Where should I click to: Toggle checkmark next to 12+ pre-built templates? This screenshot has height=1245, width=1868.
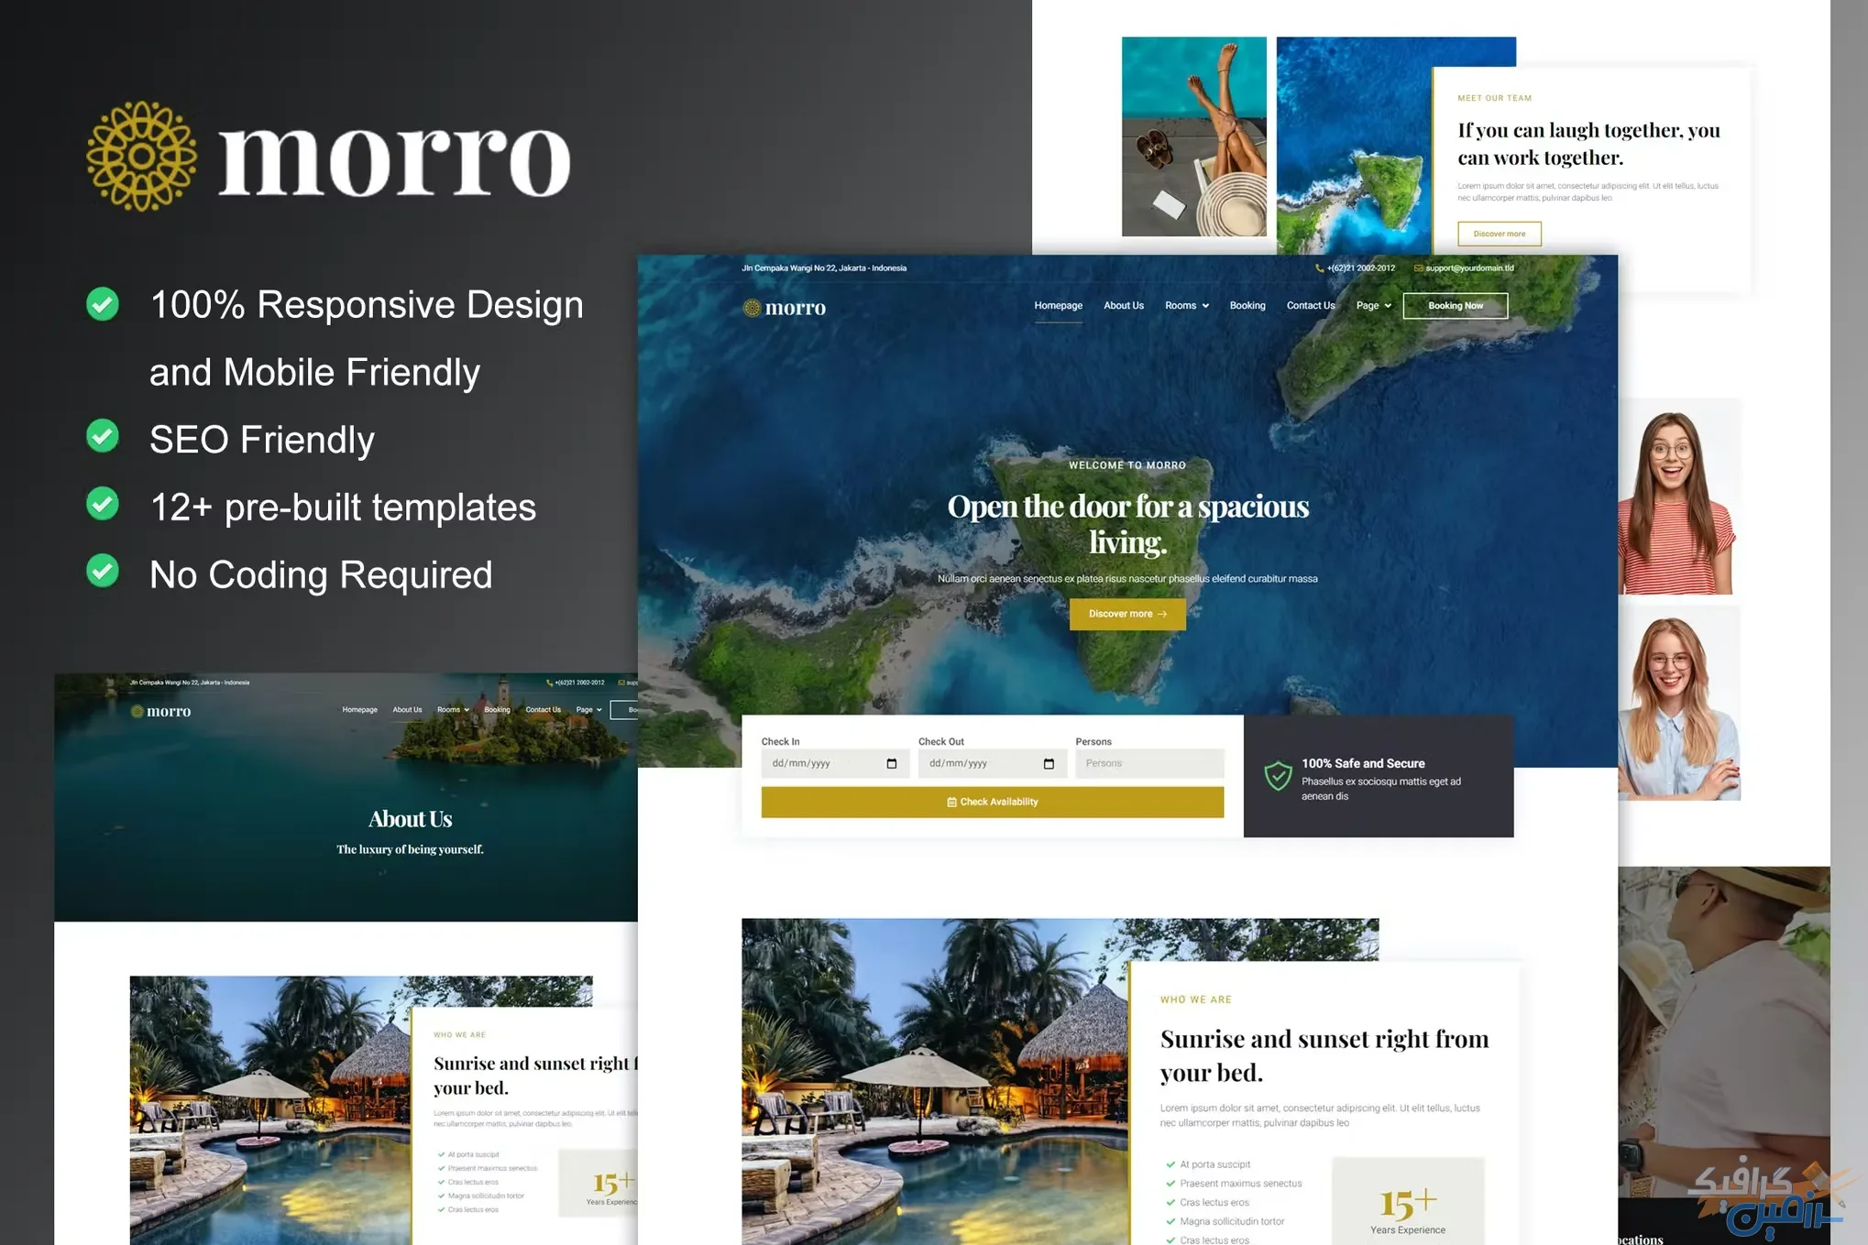pos(104,506)
